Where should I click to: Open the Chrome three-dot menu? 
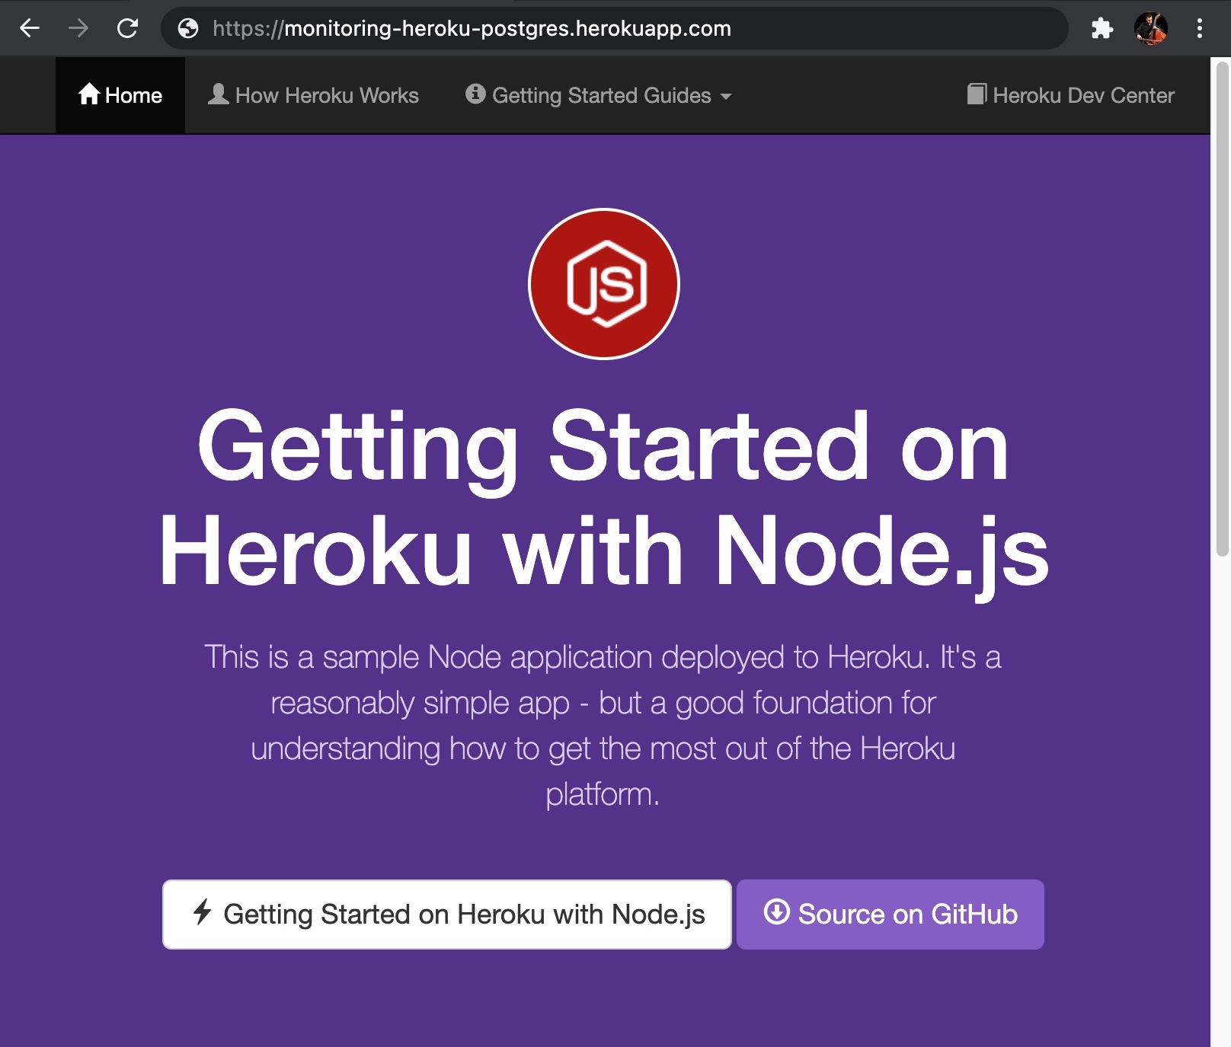pos(1200,29)
